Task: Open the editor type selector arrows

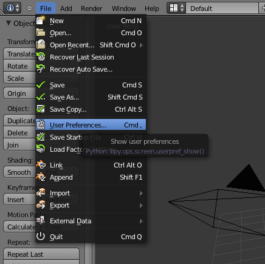Action: tap(18, 8)
